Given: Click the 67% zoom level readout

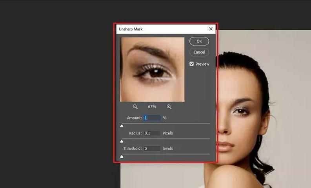Looking at the screenshot, I should point(152,107).
